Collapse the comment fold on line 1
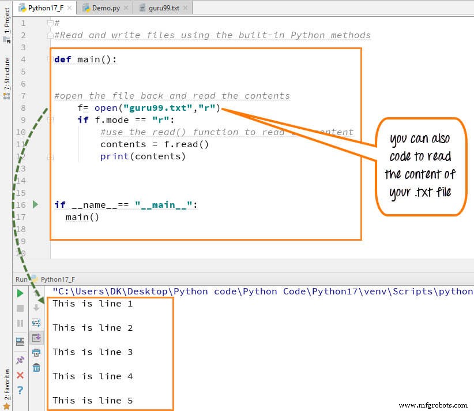474x411 pixels. tap(50, 23)
